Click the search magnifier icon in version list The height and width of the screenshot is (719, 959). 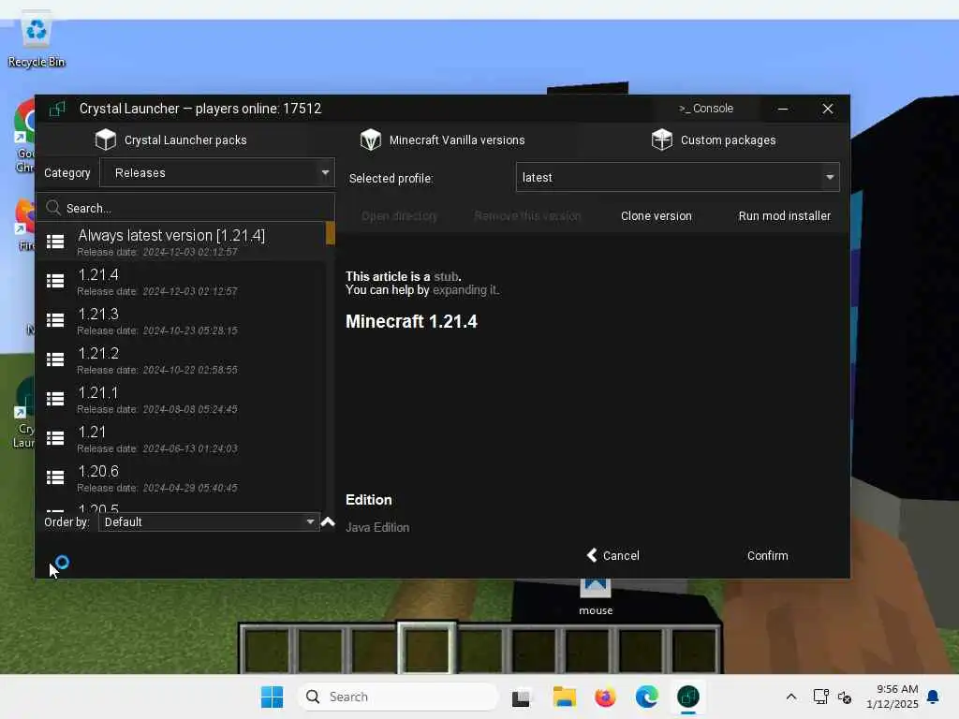[x=53, y=208]
